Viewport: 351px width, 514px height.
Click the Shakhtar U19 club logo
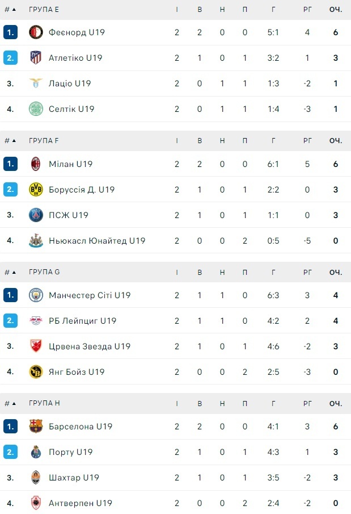pos(36,478)
